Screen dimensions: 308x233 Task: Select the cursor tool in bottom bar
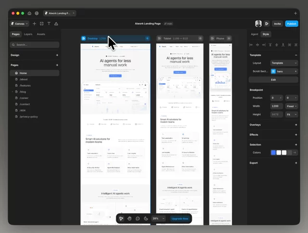click(x=121, y=219)
